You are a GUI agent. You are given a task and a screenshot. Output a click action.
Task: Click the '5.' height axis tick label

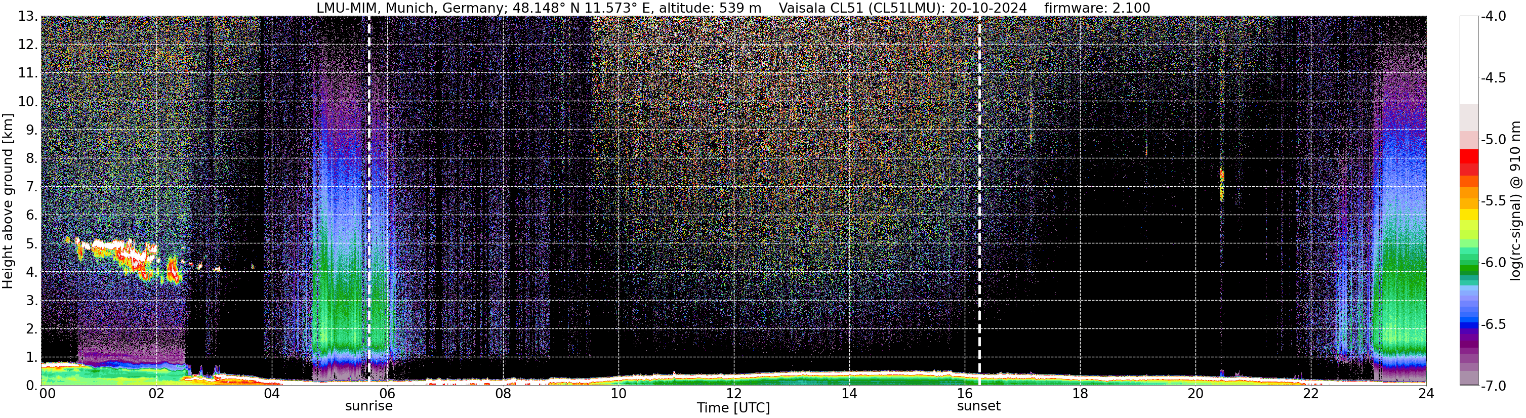click(x=32, y=243)
